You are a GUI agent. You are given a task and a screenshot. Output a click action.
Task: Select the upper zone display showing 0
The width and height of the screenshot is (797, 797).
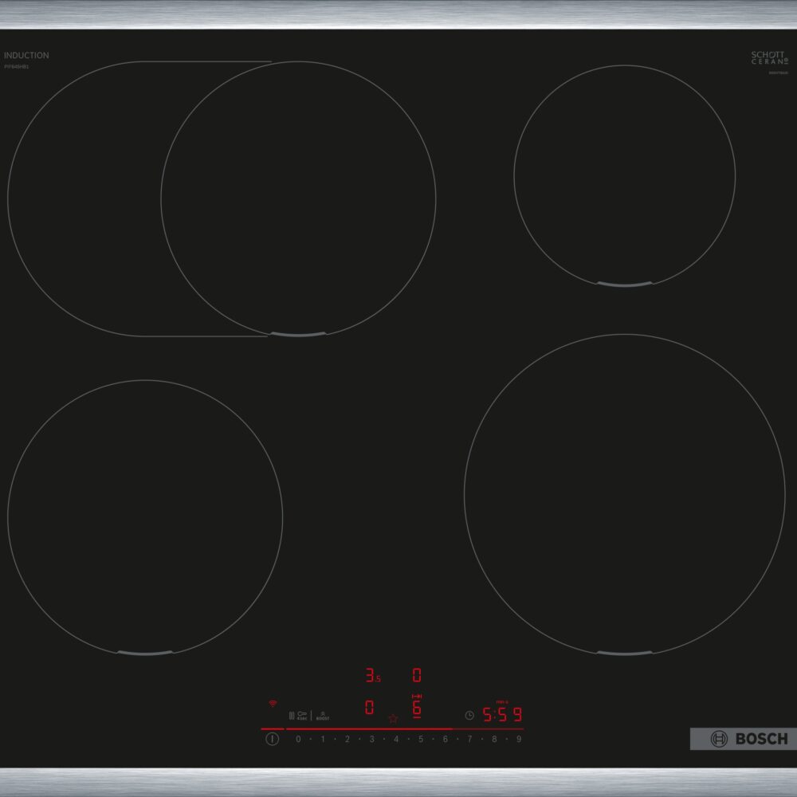click(417, 676)
